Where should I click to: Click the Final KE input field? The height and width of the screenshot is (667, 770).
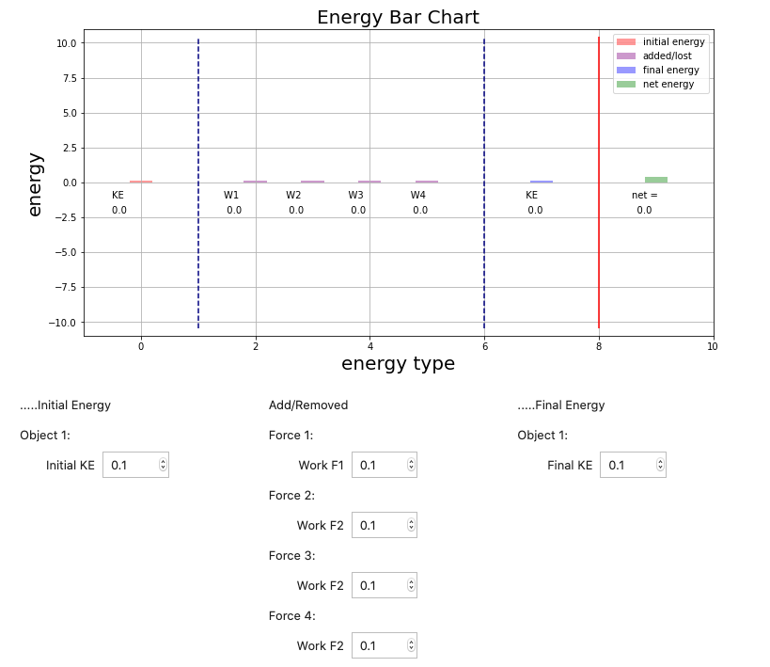tap(627, 465)
